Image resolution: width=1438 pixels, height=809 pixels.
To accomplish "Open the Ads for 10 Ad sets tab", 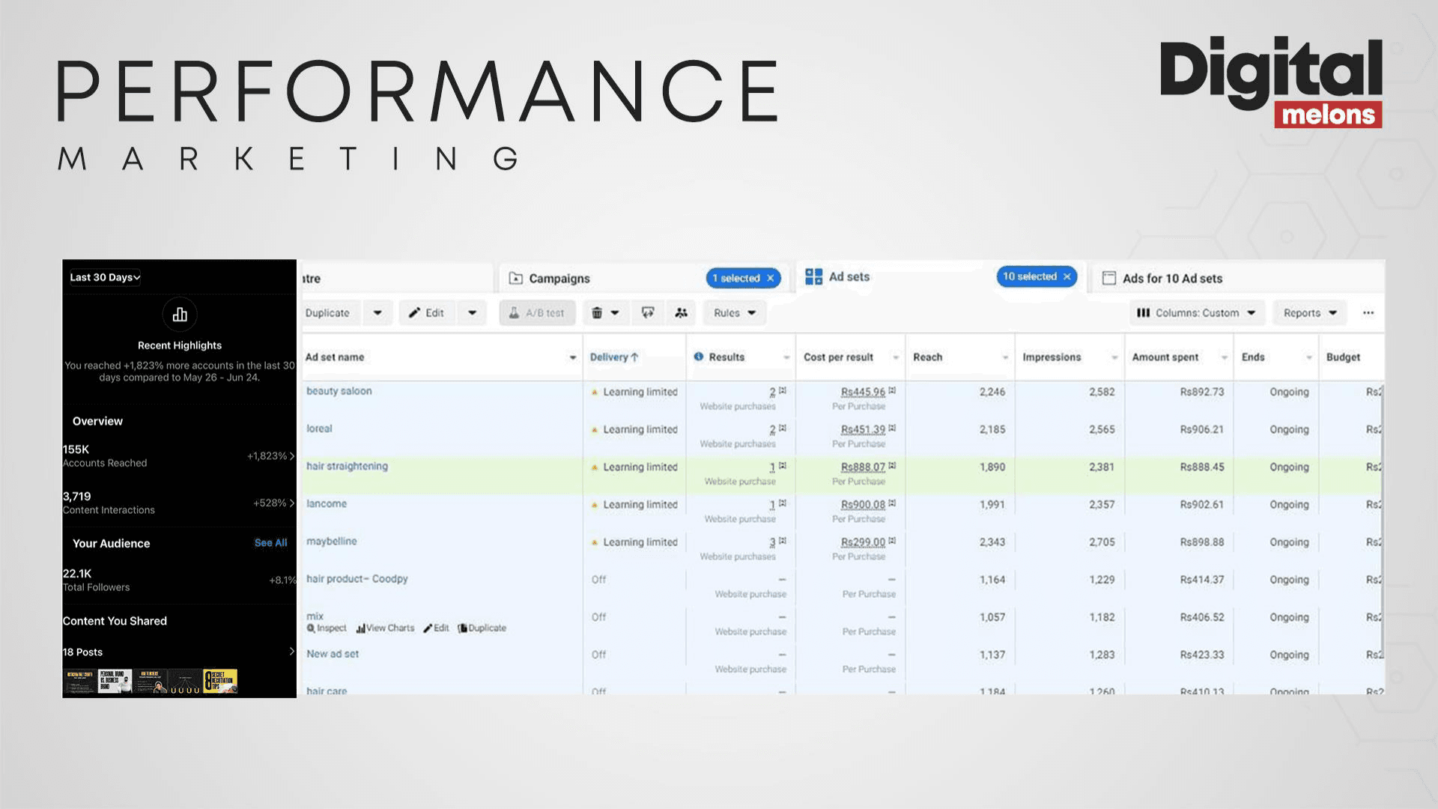I will 1171,279.
